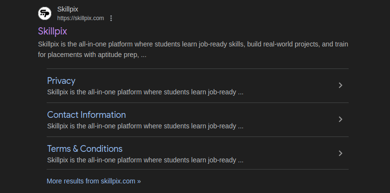Click the snippet text under Contact Information
The height and width of the screenshot is (193, 390).
pos(145,126)
